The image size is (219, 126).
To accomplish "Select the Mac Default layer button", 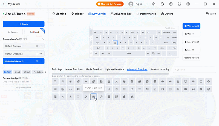I will point(191,42).
